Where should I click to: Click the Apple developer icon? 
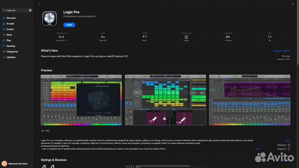[x=186, y=37]
